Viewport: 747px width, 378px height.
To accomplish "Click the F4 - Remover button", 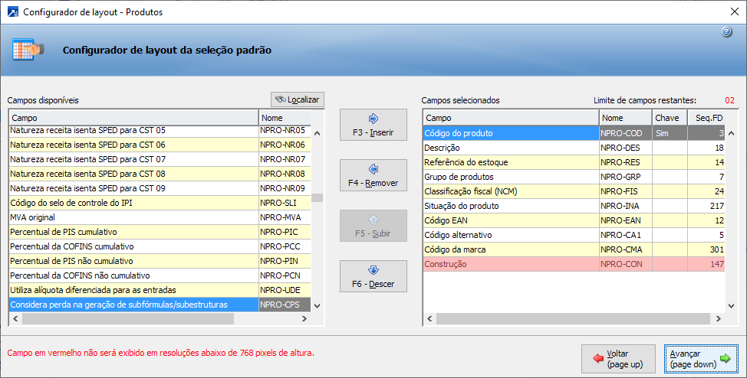I will [x=373, y=175].
